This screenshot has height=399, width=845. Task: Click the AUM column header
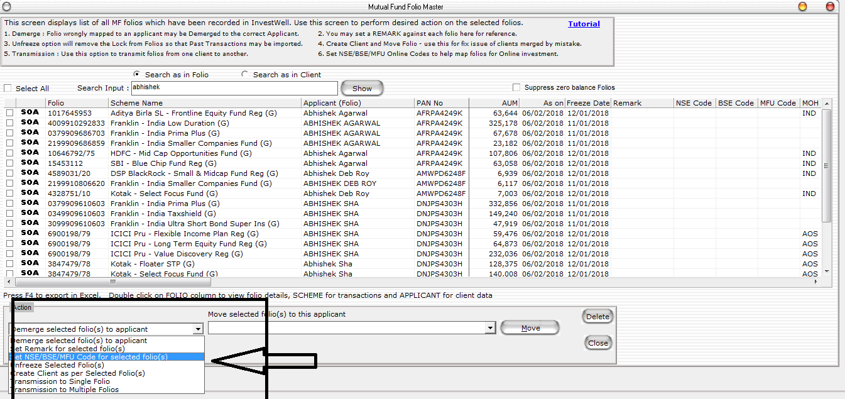(x=494, y=103)
